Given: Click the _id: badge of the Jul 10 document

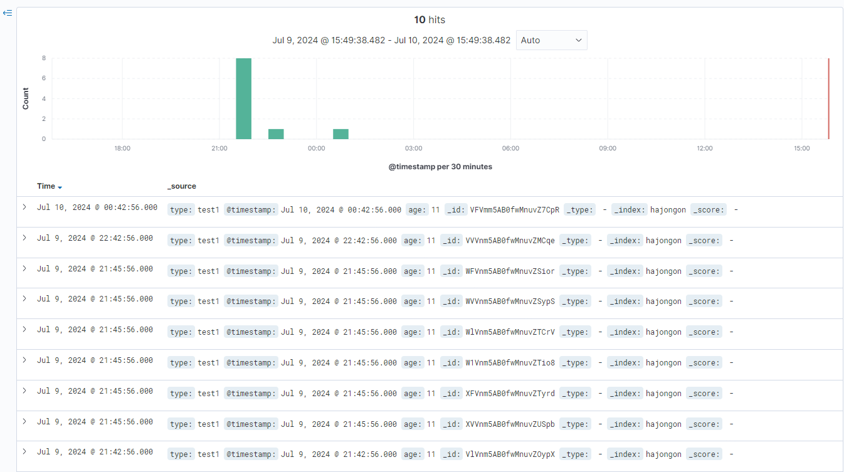Looking at the screenshot, I should click(456, 209).
